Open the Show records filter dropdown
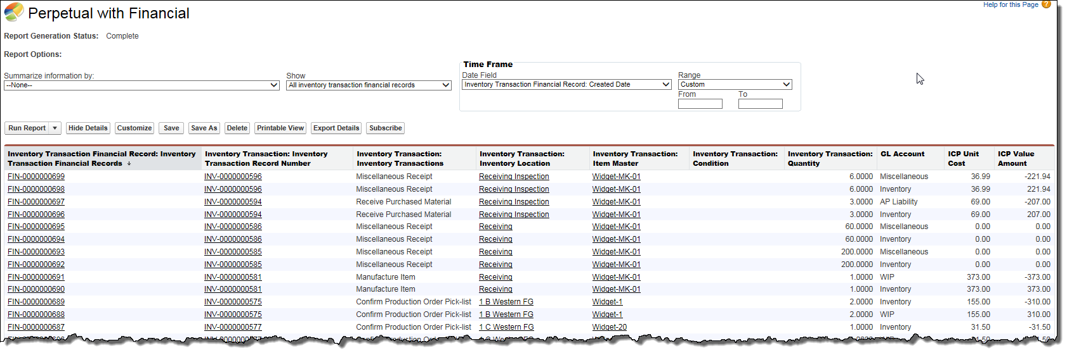 369,85
